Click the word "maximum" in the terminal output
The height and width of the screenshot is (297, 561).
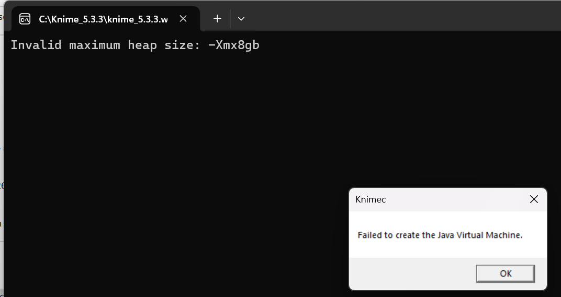95,45
